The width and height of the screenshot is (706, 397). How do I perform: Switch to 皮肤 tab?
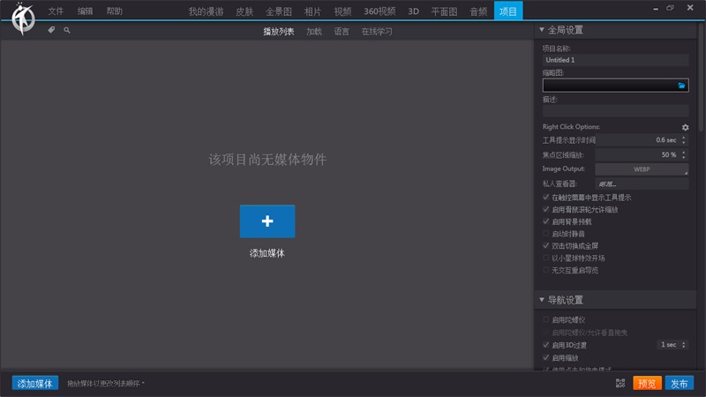coord(244,11)
